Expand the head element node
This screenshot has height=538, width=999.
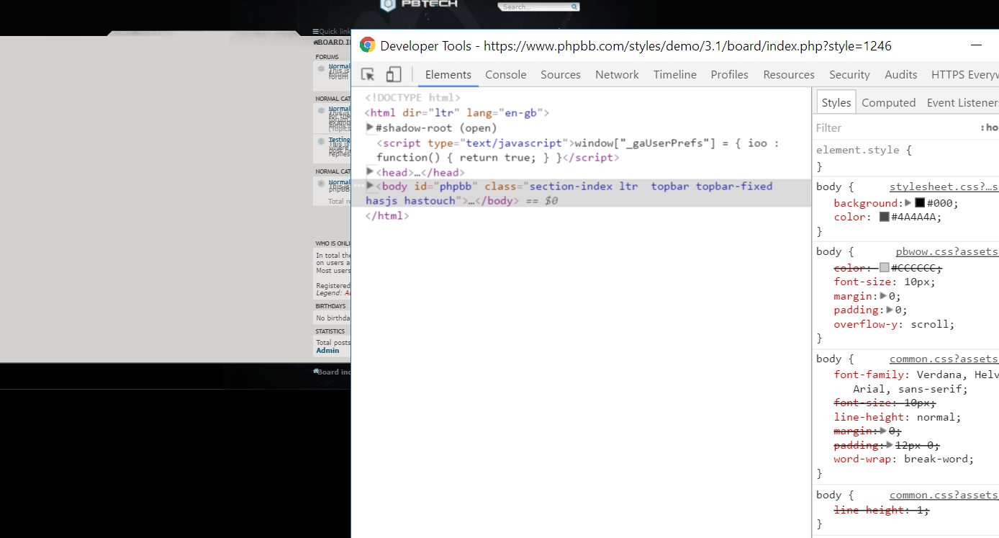click(x=370, y=171)
